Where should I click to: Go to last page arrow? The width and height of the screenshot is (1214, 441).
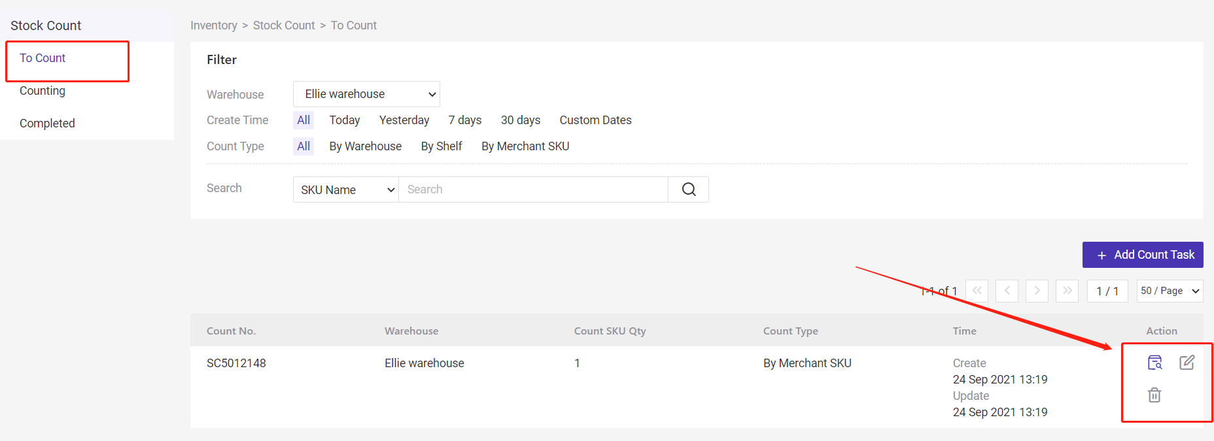coord(1067,291)
